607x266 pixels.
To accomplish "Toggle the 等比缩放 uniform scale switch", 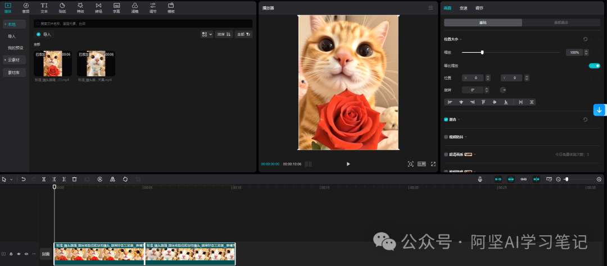I will (x=594, y=66).
